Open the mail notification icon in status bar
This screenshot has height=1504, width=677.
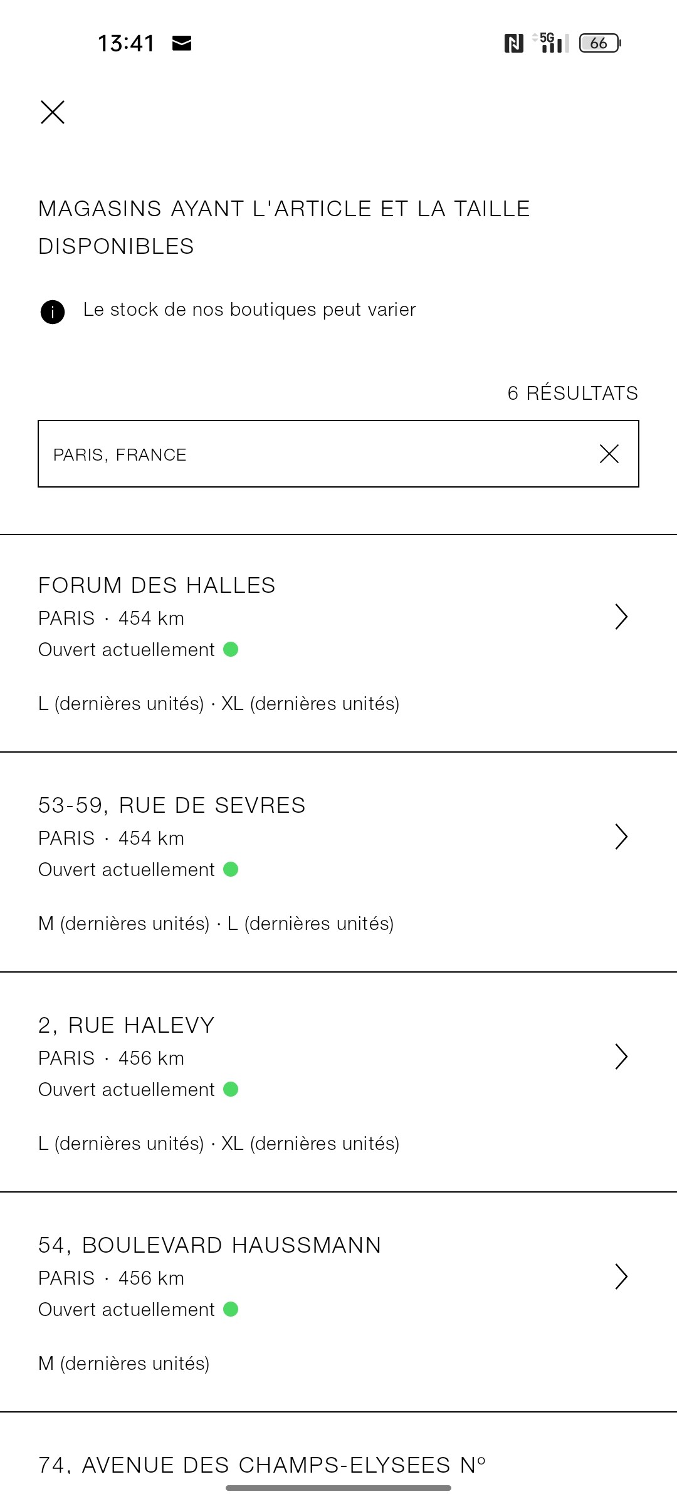(182, 43)
